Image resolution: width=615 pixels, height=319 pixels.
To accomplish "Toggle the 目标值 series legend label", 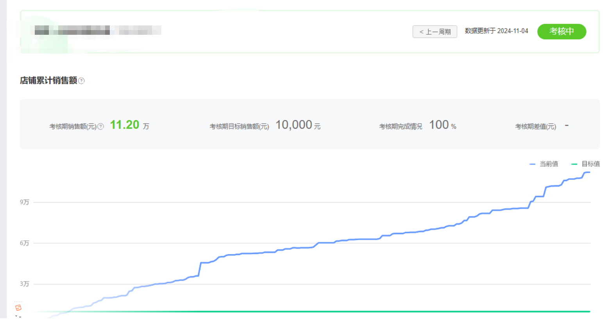I will point(590,164).
